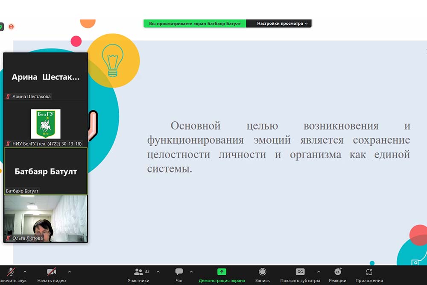Open the Chat panel icon
This screenshot has height=285, width=427.
tap(179, 272)
